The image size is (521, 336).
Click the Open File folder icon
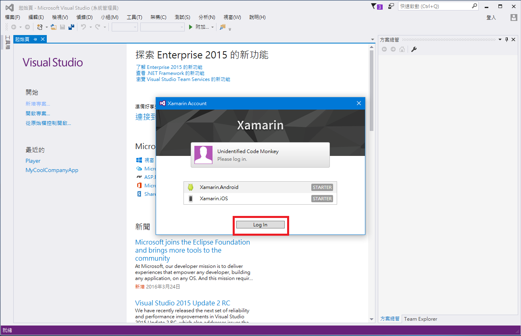(x=53, y=27)
